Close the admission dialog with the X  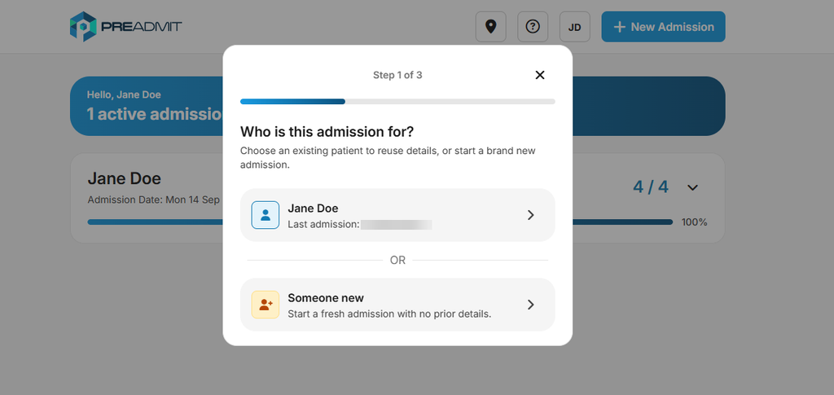pyautogui.click(x=540, y=75)
